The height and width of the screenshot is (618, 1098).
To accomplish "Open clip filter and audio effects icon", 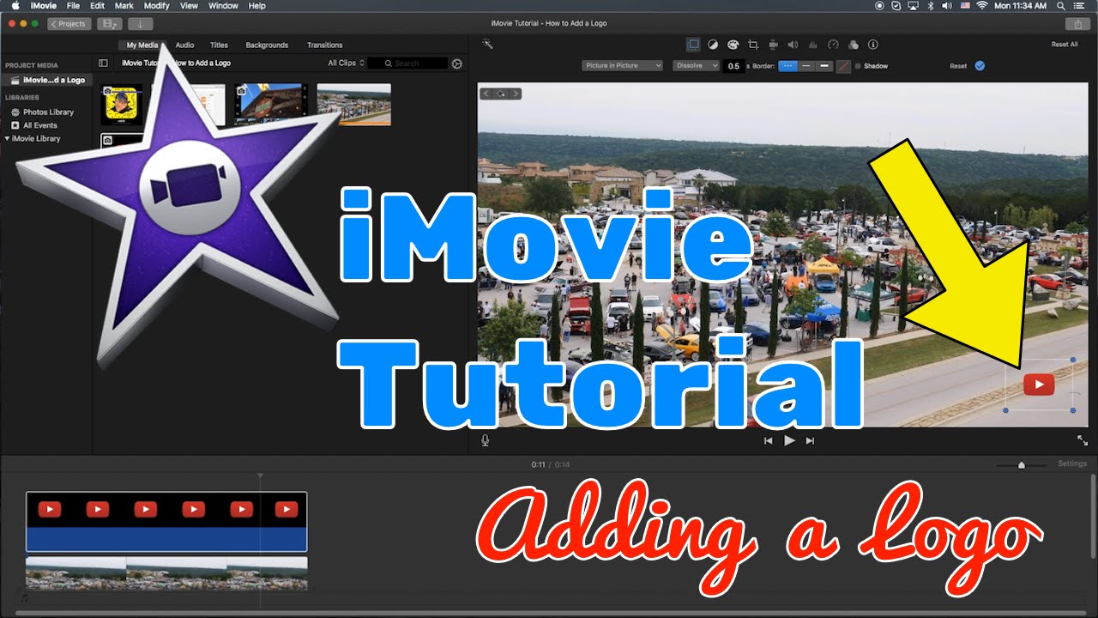I will (x=853, y=45).
